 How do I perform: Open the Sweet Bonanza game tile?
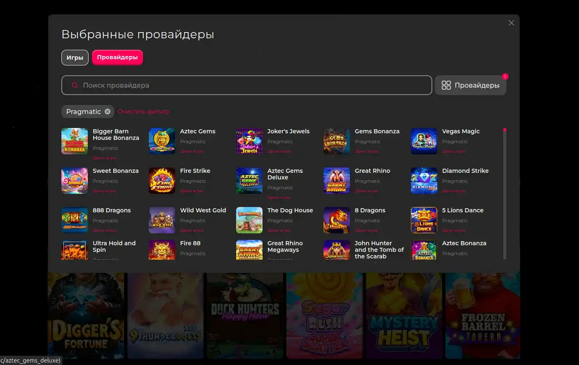[x=75, y=180]
